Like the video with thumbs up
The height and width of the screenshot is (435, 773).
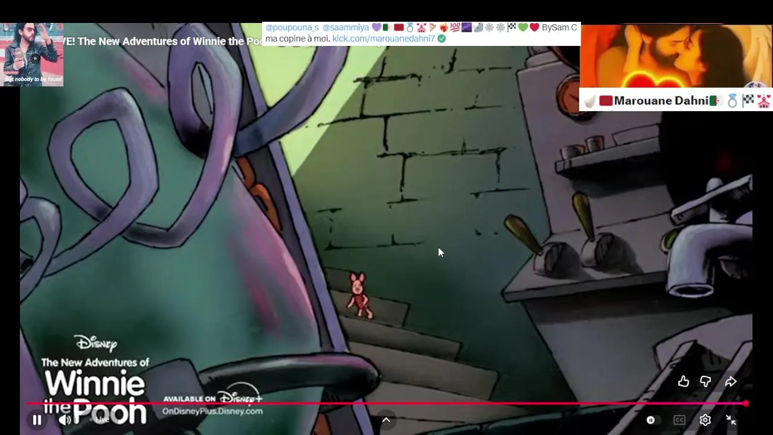[684, 381]
